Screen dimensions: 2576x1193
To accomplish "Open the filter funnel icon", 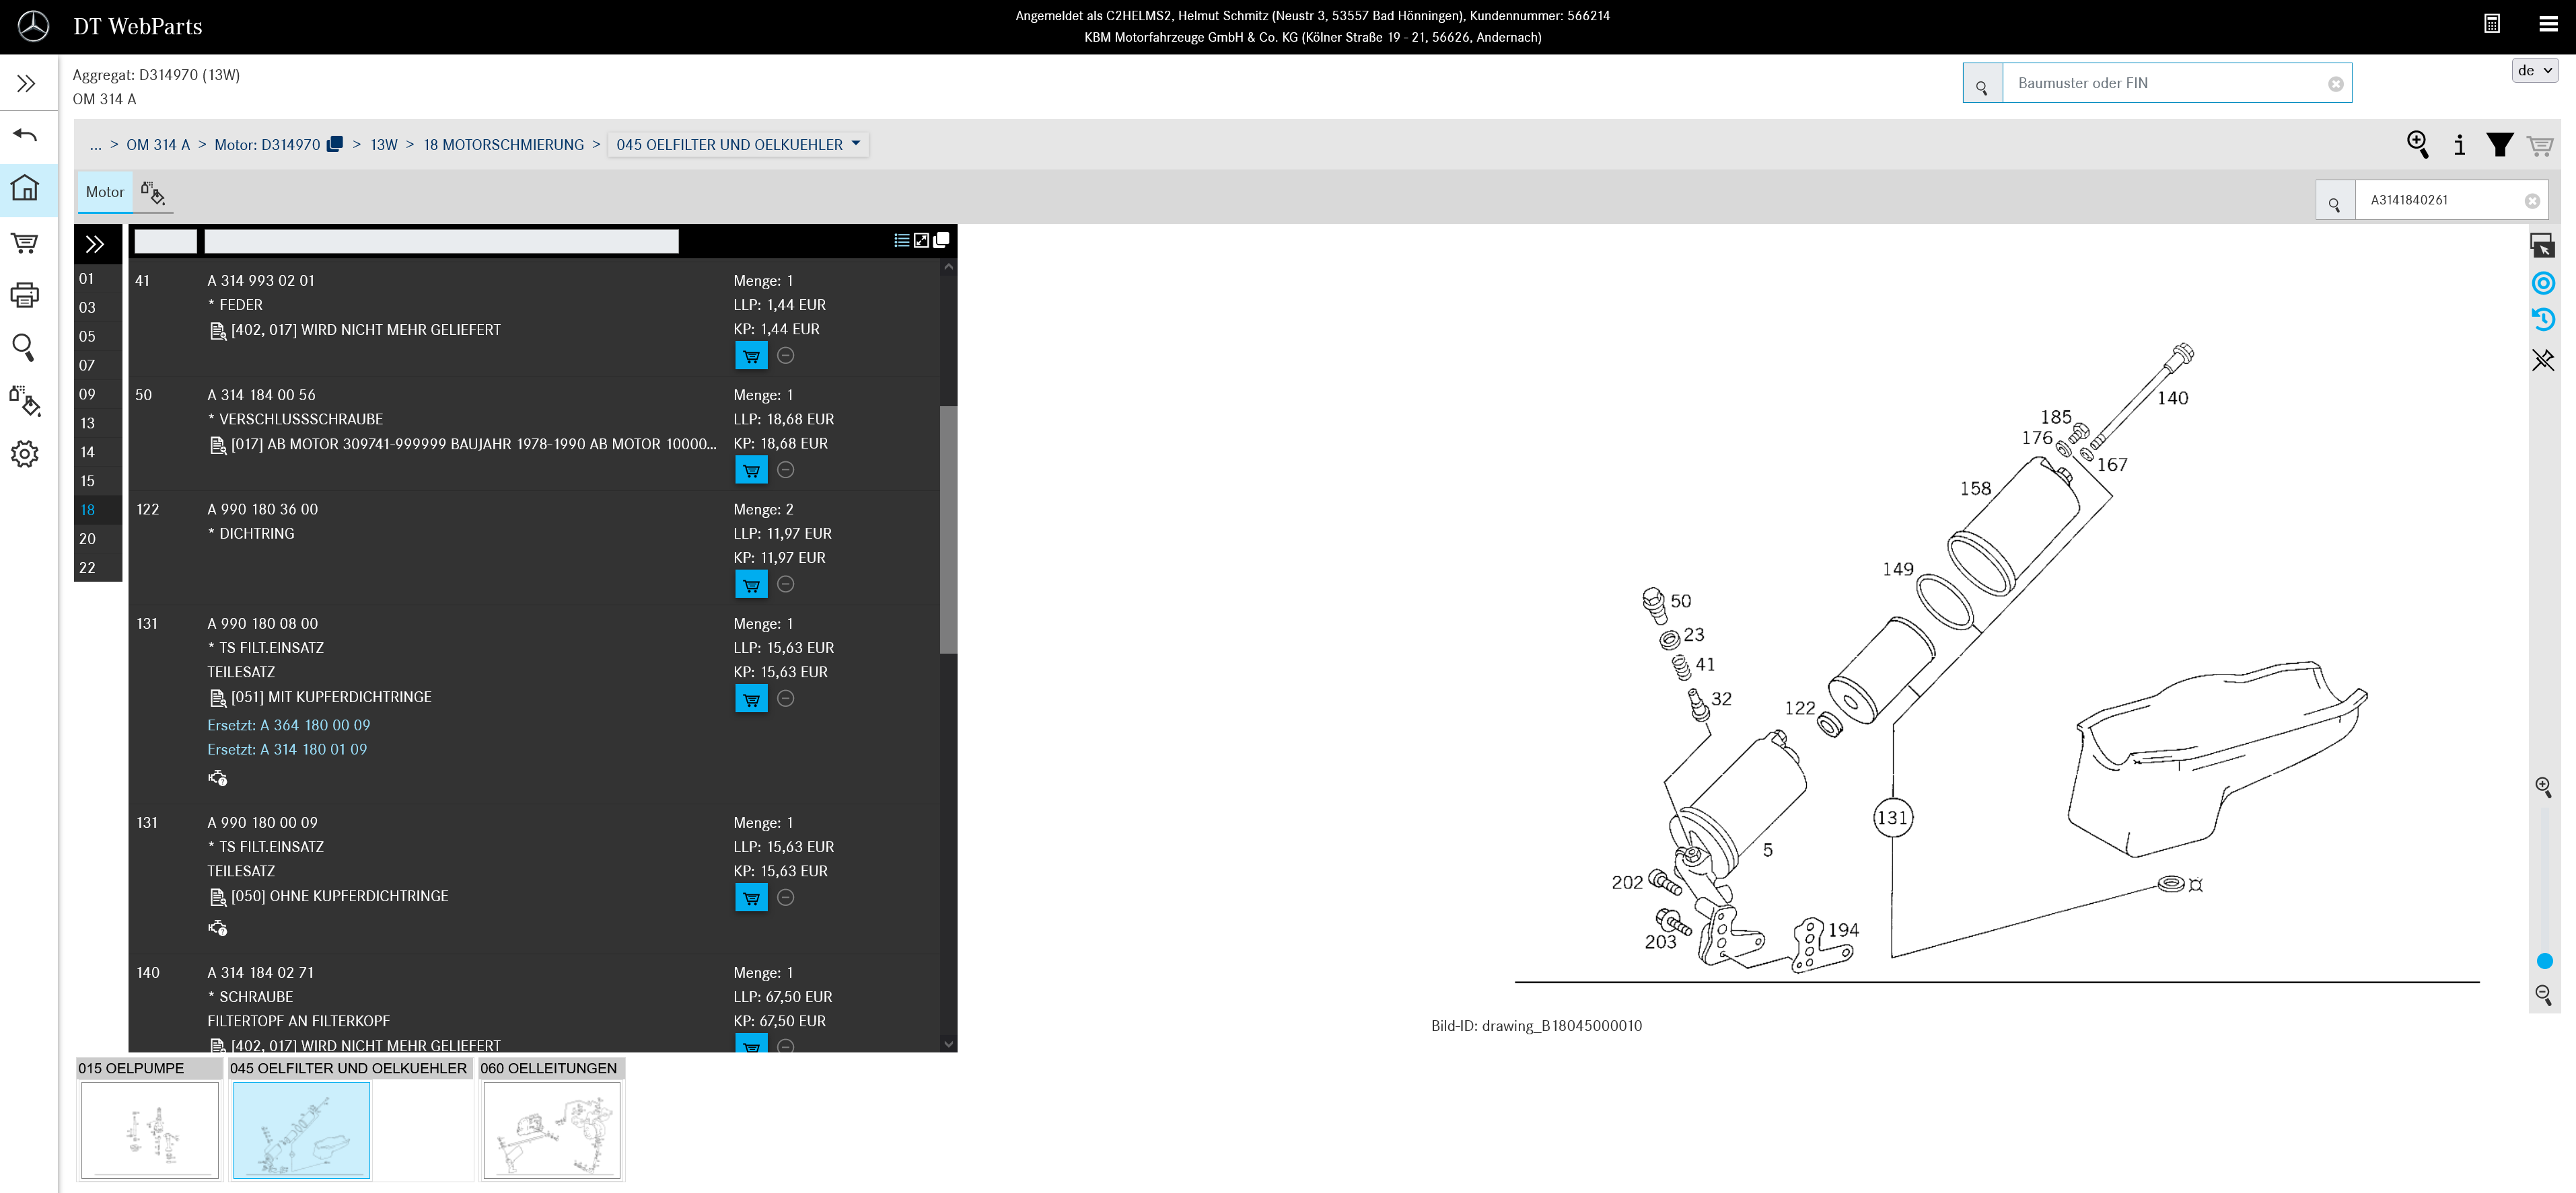I will pyautogui.click(x=2500, y=145).
